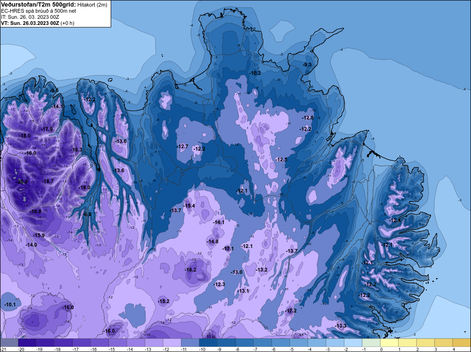The image size is (471, 352).
Task: Click the map title "Veðurstofan/T2m 500grid: Hitakort (2m)"
Action: 54,5
